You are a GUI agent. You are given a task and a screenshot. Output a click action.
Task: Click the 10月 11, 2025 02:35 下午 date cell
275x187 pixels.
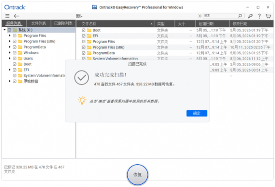250,47
